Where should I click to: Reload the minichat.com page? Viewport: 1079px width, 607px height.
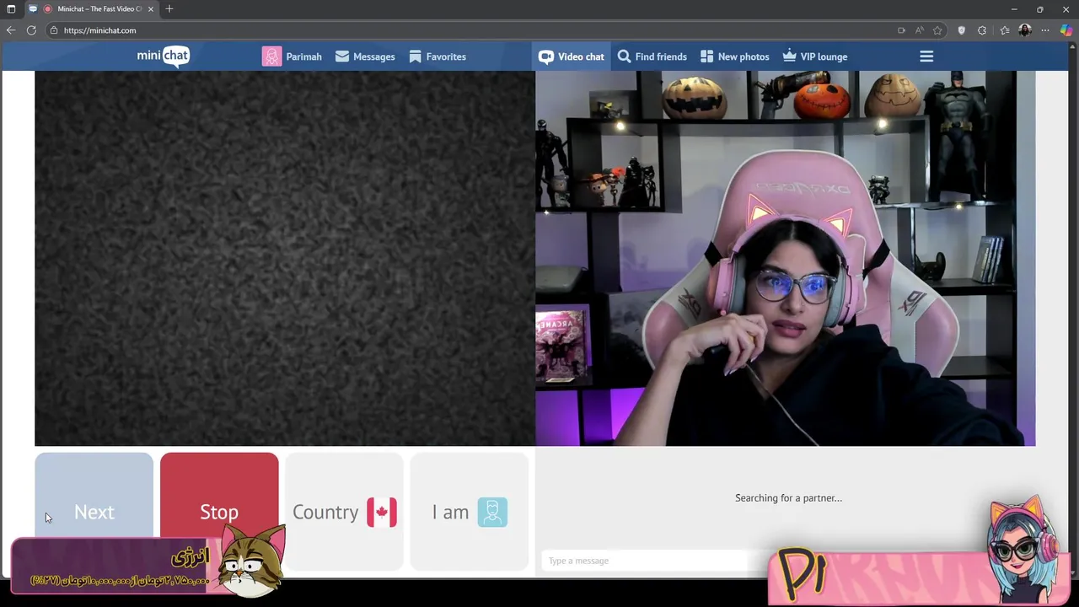click(x=31, y=30)
